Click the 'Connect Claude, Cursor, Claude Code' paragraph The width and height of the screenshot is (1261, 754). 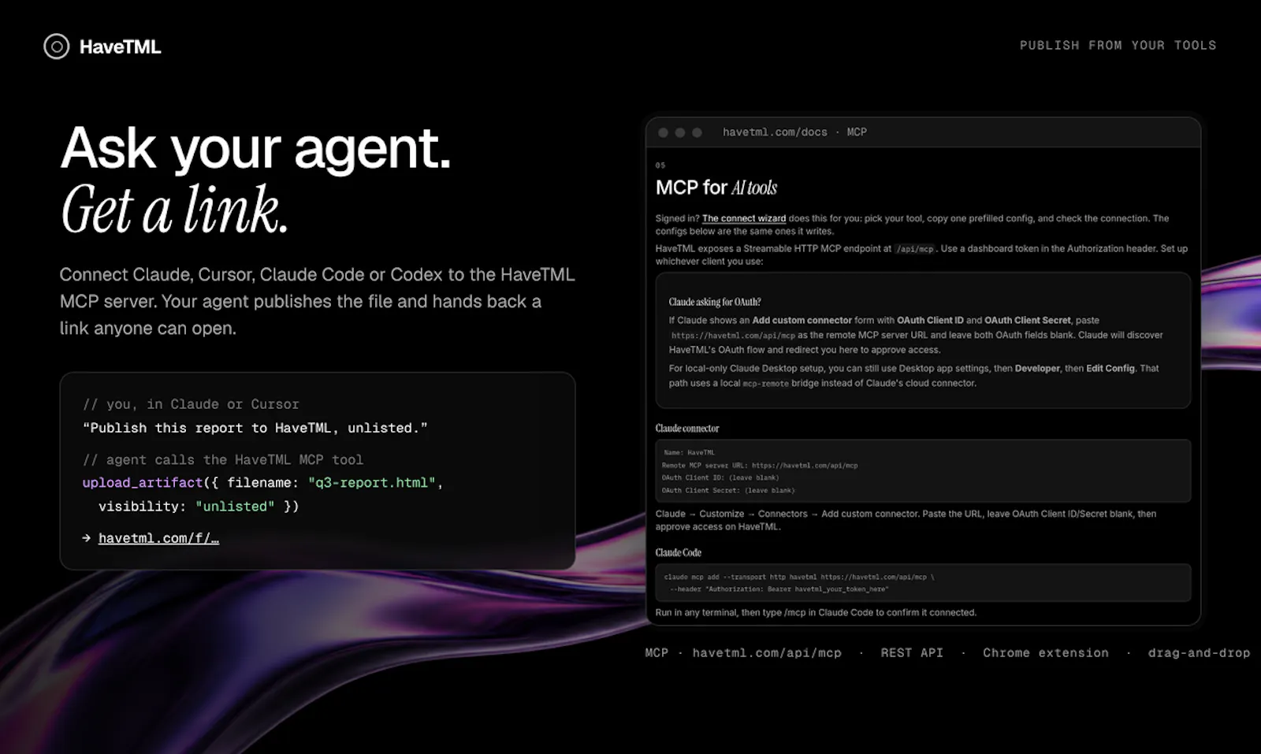click(x=317, y=301)
